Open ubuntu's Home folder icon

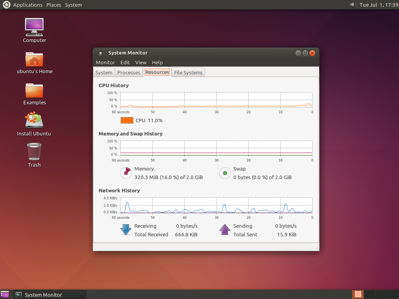tap(34, 59)
